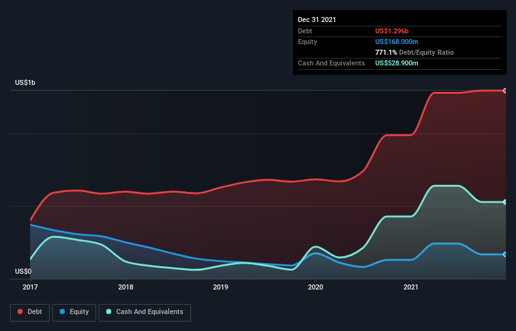Click the US$1.296b debt value

pos(392,31)
